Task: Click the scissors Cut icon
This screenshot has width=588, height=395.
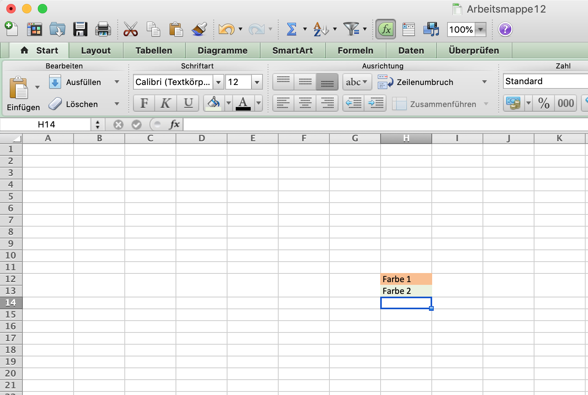Action: pos(130,29)
